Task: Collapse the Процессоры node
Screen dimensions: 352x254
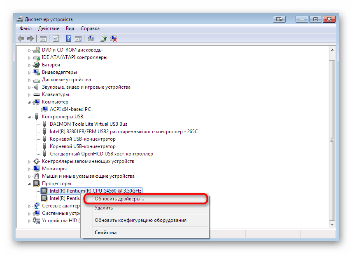Action: (29, 184)
